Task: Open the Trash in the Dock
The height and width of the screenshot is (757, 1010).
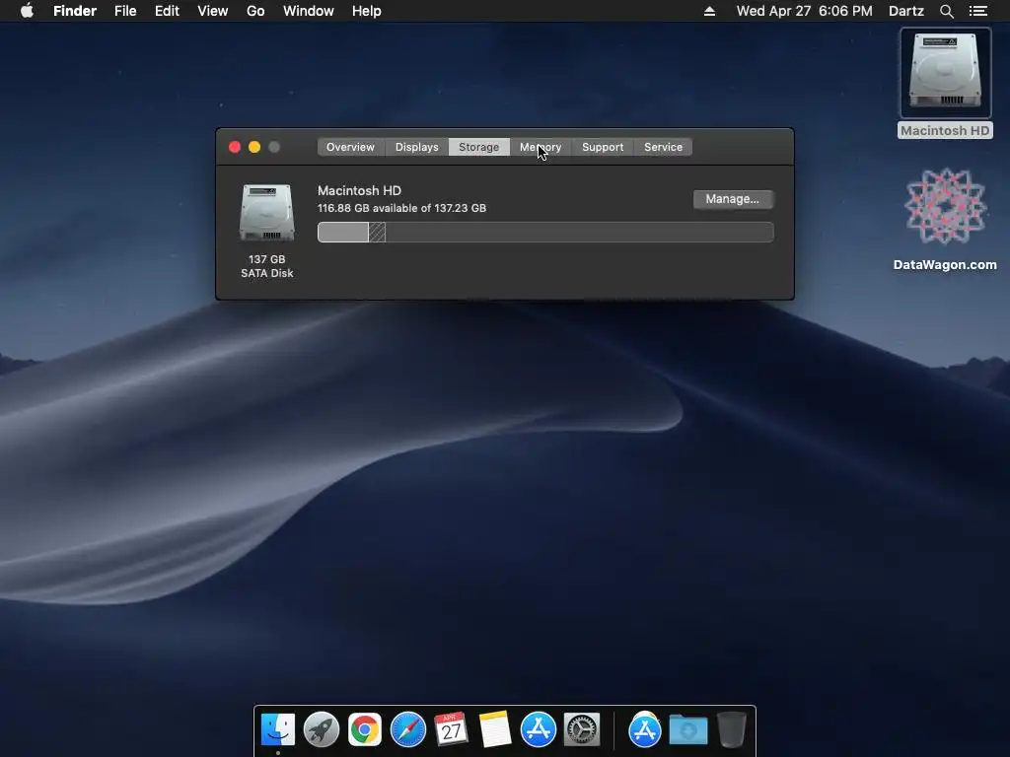Action: pos(732,730)
